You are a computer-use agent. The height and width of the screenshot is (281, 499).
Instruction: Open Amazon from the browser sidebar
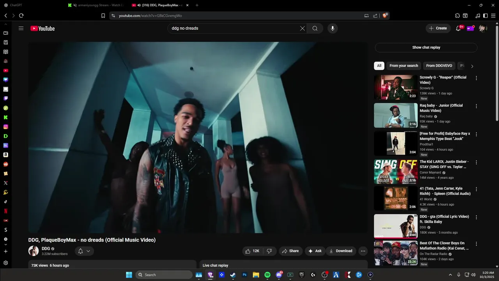click(x=5, y=155)
